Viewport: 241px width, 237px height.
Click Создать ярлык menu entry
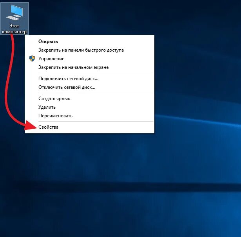[89, 99]
